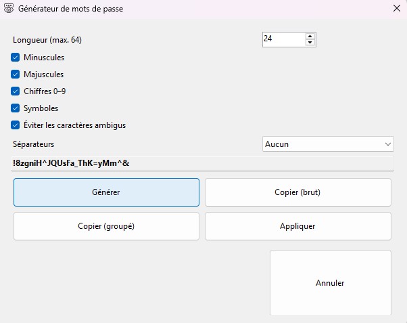Viewport: 407px width, 323px height.
Task: Increase length with the up stepper arrow
Action: [x=310, y=36]
